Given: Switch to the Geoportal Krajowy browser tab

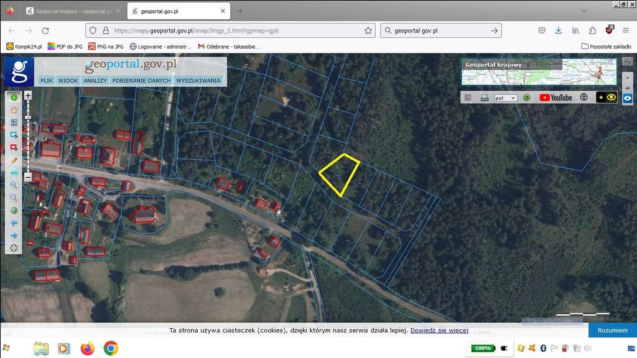Looking at the screenshot, I should 72,11.
